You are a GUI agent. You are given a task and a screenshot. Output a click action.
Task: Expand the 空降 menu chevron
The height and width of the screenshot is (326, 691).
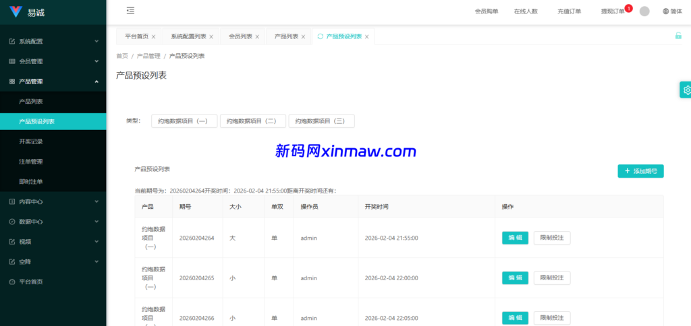[96, 262]
